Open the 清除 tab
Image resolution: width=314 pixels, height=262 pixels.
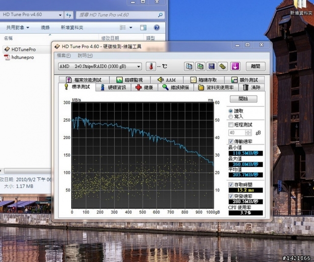tap(252, 87)
